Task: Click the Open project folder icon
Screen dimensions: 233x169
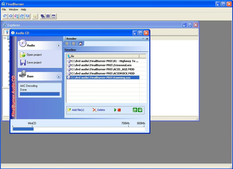Action: pos(23,55)
